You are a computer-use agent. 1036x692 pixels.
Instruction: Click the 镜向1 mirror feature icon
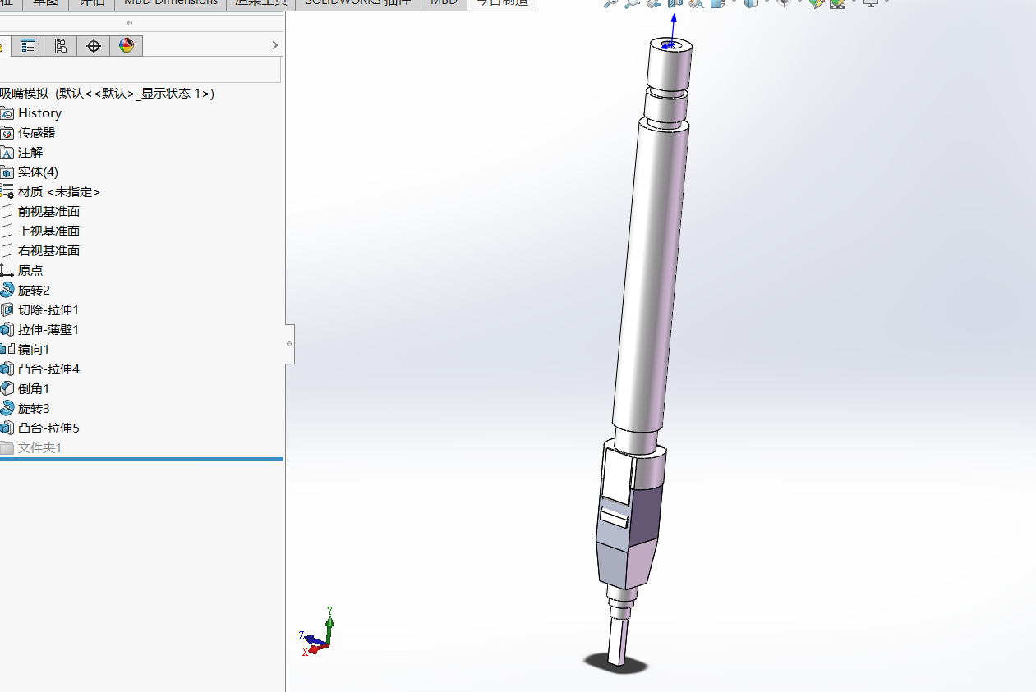click(x=7, y=350)
